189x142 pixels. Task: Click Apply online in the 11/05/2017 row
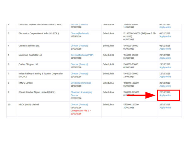pyautogui.click(x=165, y=27)
